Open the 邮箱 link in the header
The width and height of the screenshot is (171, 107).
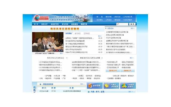point(100,17)
